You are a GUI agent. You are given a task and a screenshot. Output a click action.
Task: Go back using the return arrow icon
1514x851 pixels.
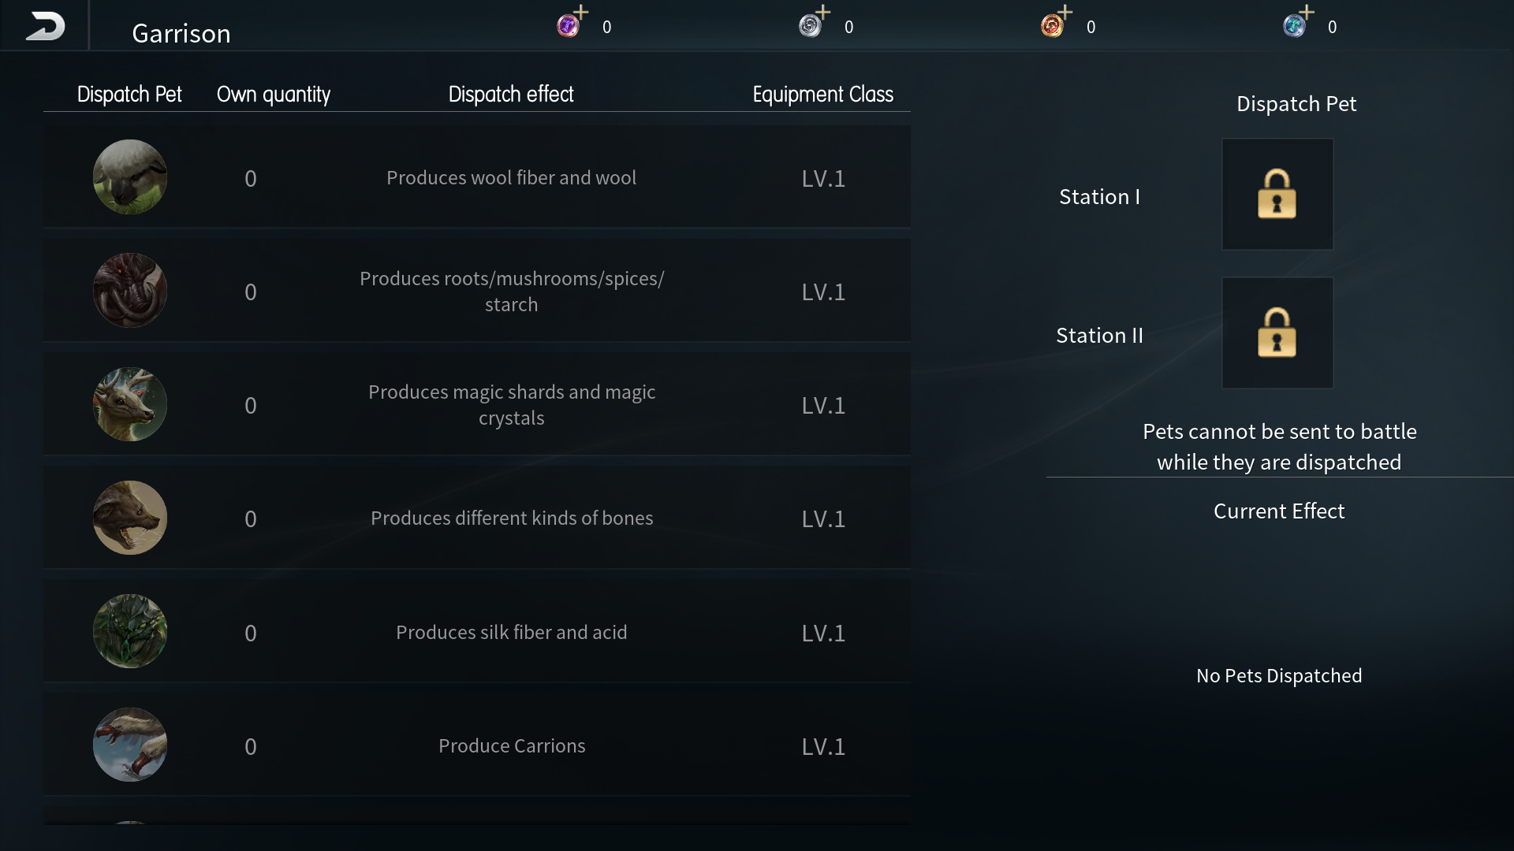(45, 26)
